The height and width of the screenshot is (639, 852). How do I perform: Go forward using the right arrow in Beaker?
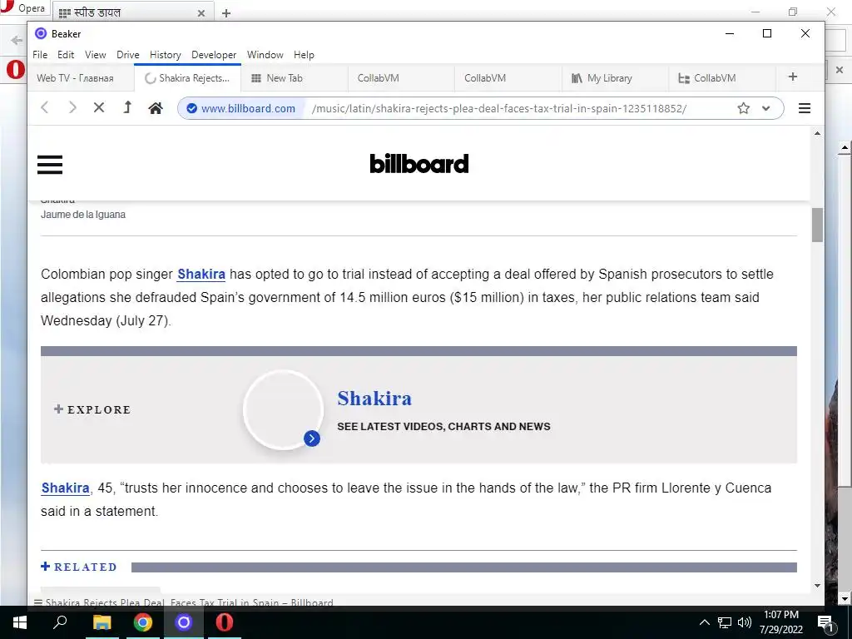coord(72,107)
